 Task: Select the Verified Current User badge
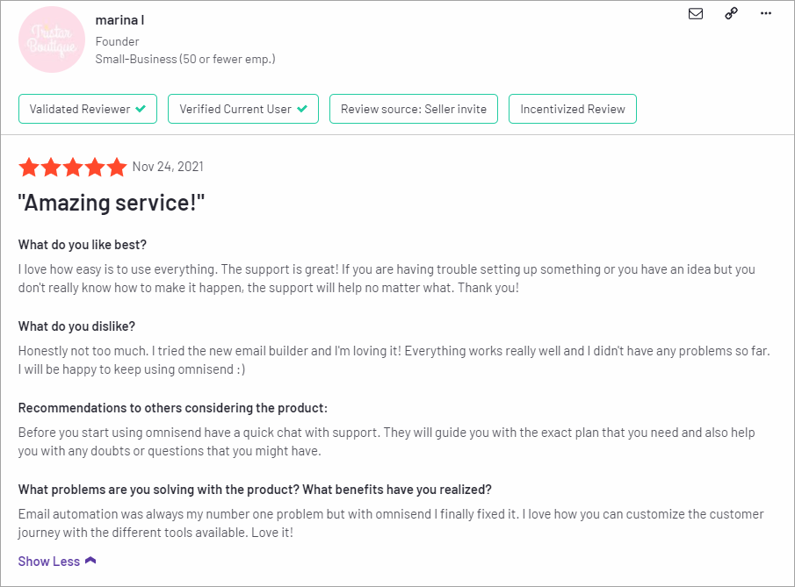pos(243,109)
